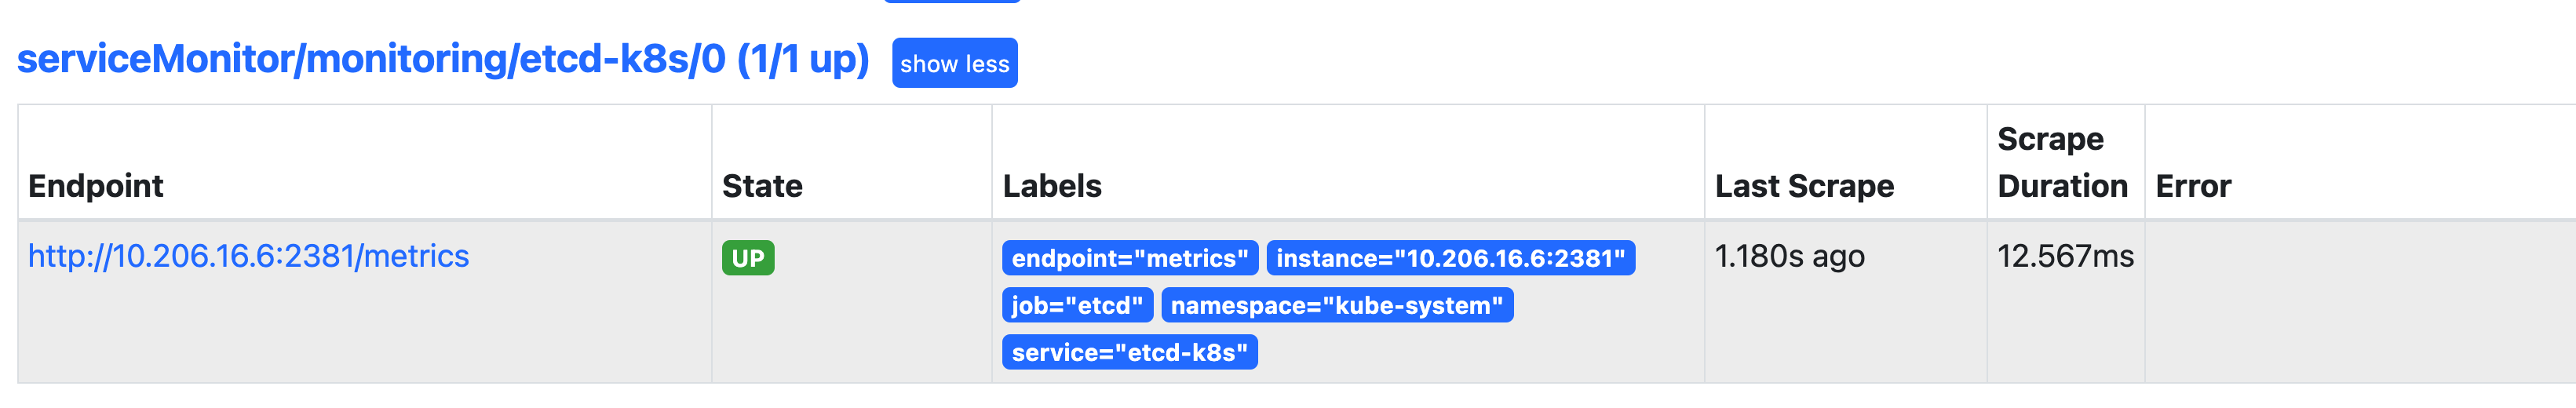Viewport: 2576px width, 408px height.
Task: Click the Endpoint column header
Action: coord(96,186)
